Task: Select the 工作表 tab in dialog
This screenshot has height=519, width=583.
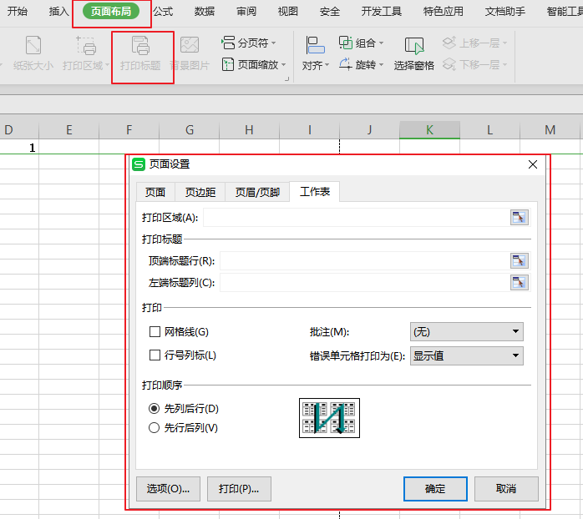Action: (x=315, y=192)
